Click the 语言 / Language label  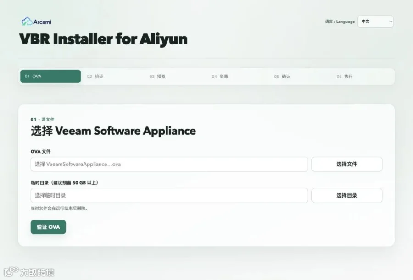pyautogui.click(x=340, y=22)
